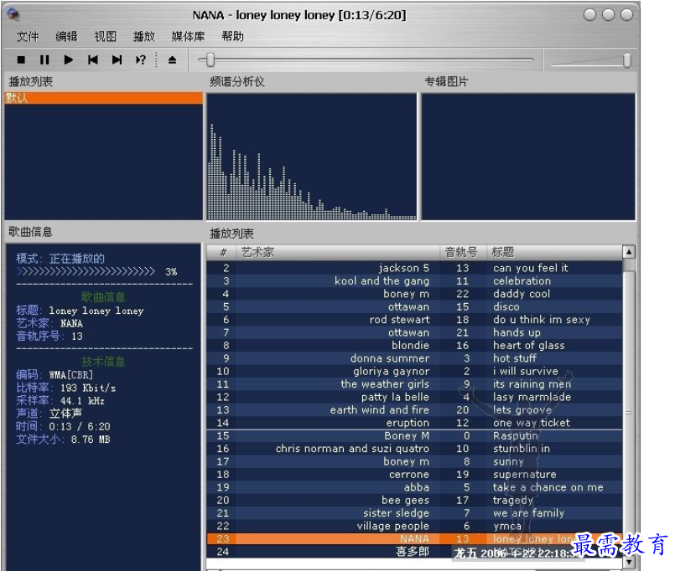Viewport: 675px width, 571px height.
Task: Select blondie 'heart of glass'
Action: click(x=414, y=345)
